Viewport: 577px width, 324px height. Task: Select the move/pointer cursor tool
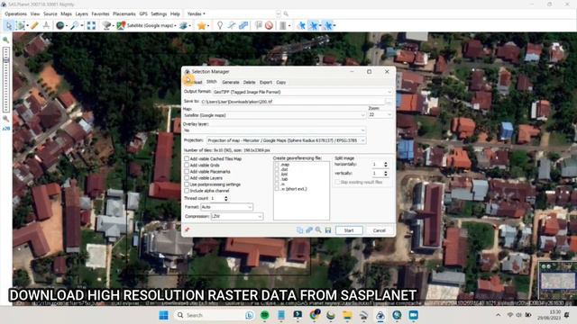click(x=8, y=25)
